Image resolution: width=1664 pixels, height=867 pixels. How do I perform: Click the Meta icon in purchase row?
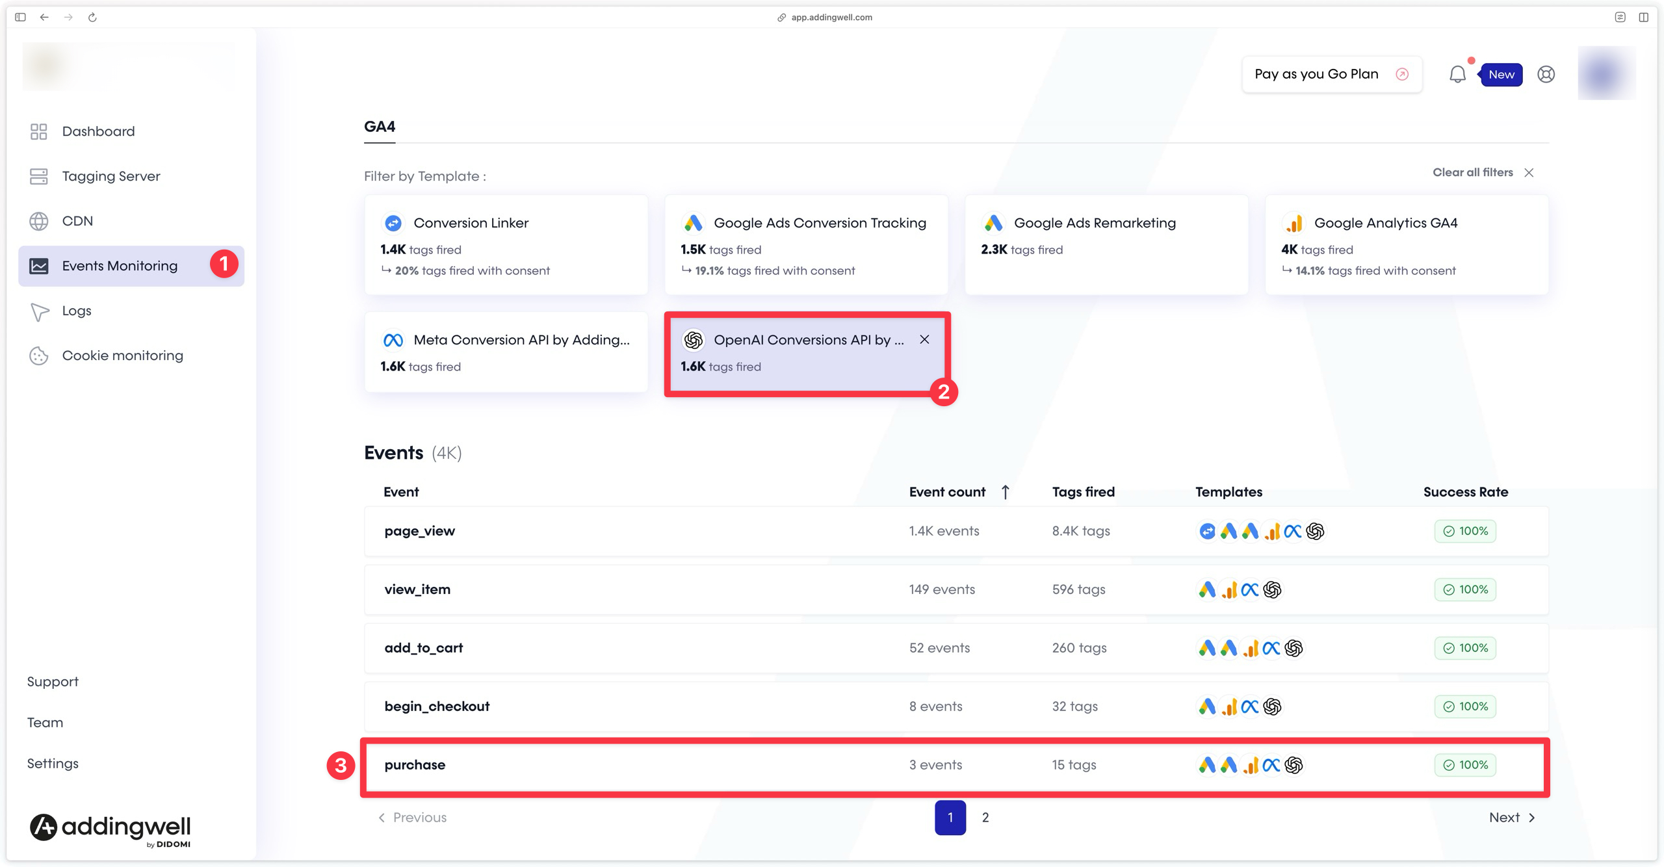1271,765
